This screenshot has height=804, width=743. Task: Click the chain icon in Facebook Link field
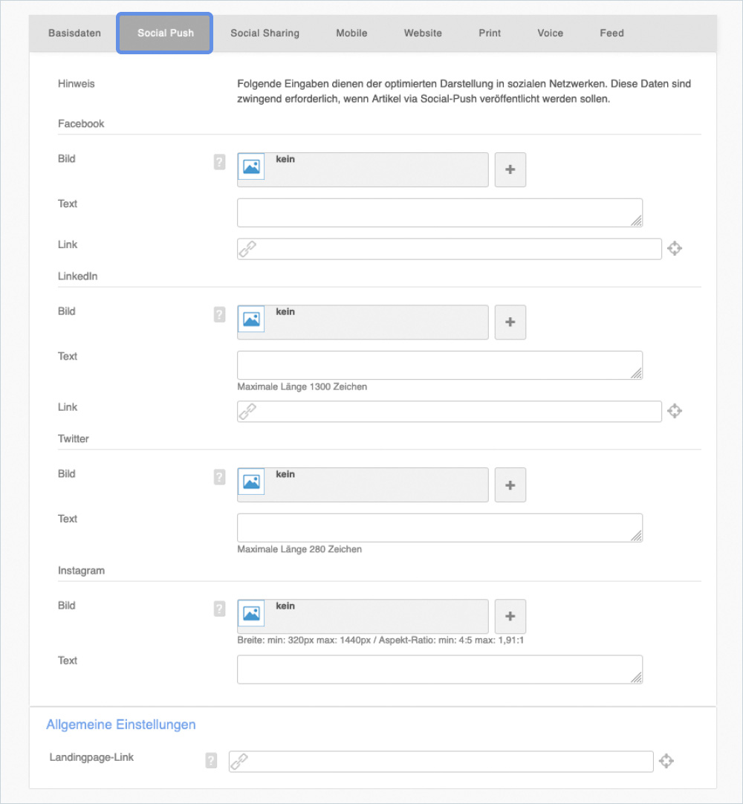coord(247,249)
